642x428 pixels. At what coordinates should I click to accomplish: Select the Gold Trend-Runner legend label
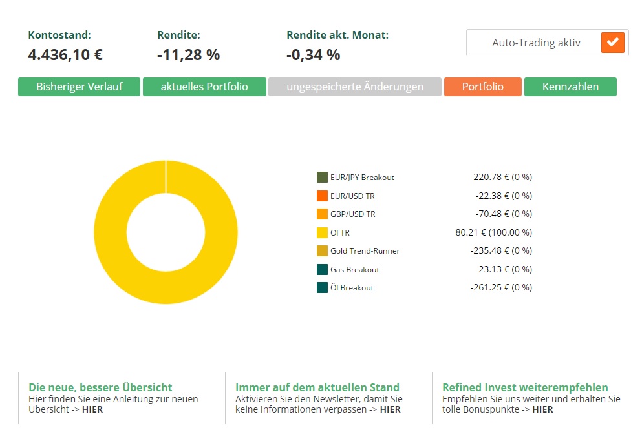click(x=365, y=250)
